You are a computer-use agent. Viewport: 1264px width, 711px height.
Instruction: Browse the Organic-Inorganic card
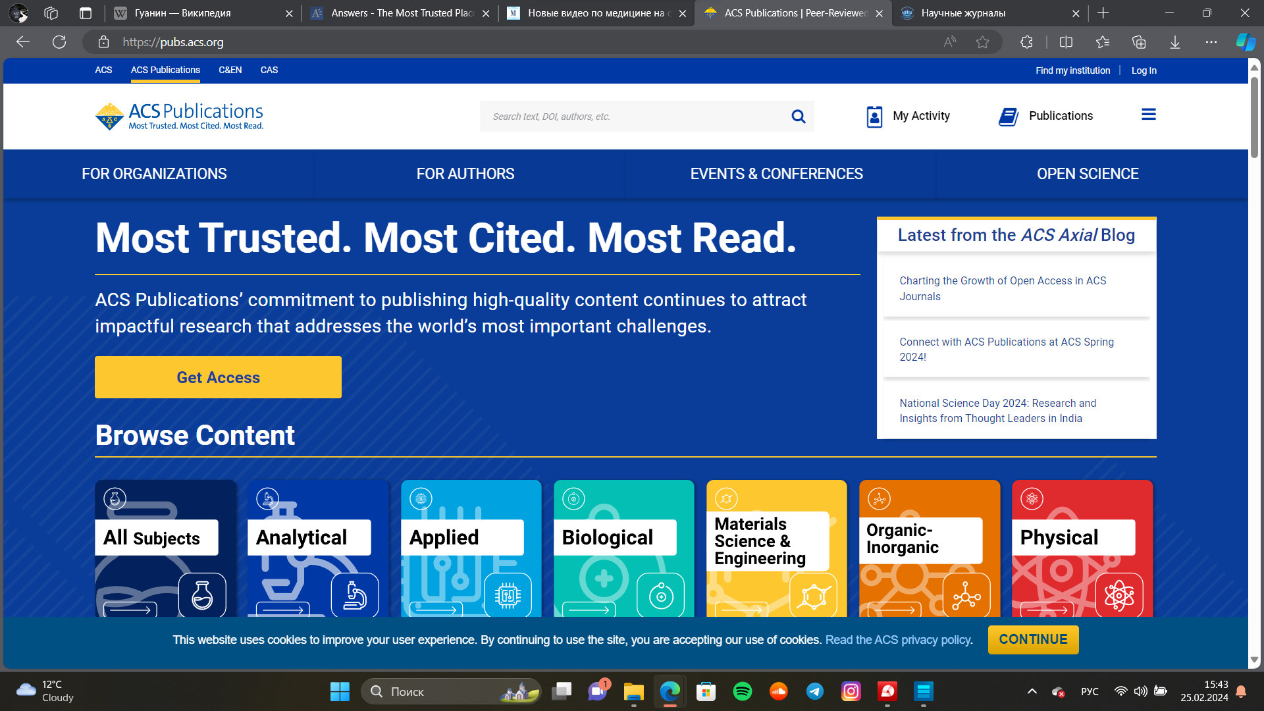click(929, 548)
